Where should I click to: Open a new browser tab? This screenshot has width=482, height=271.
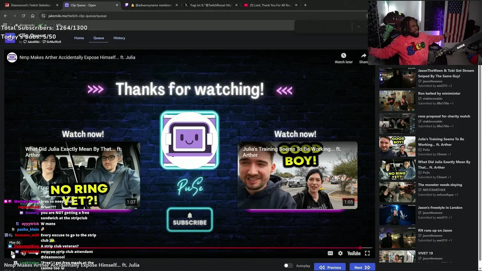click(x=305, y=5)
